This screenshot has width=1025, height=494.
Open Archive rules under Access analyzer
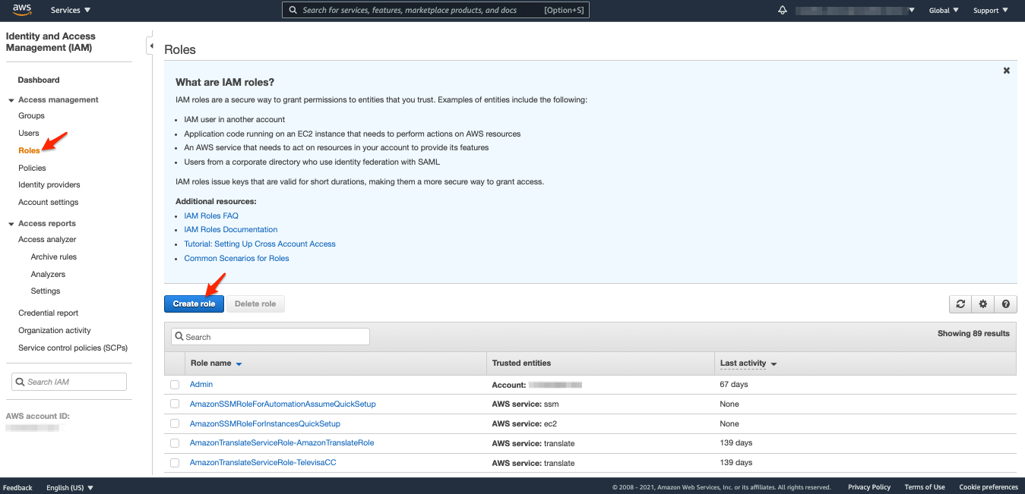click(54, 257)
